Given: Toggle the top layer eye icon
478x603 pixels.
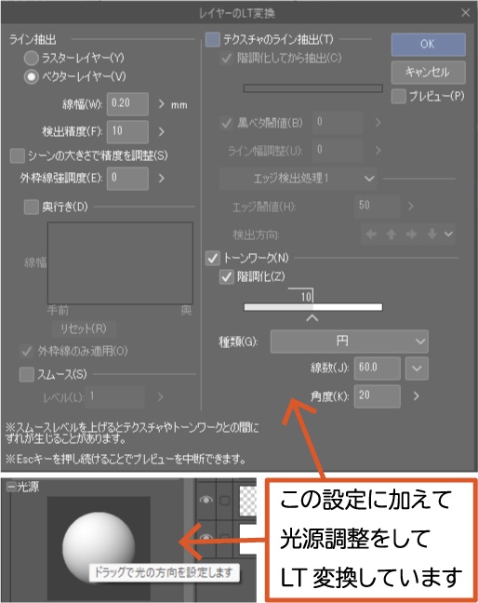Looking at the screenshot, I should click(x=206, y=500).
